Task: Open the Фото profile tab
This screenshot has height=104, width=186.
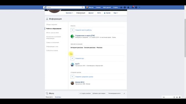Action: [99, 13]
